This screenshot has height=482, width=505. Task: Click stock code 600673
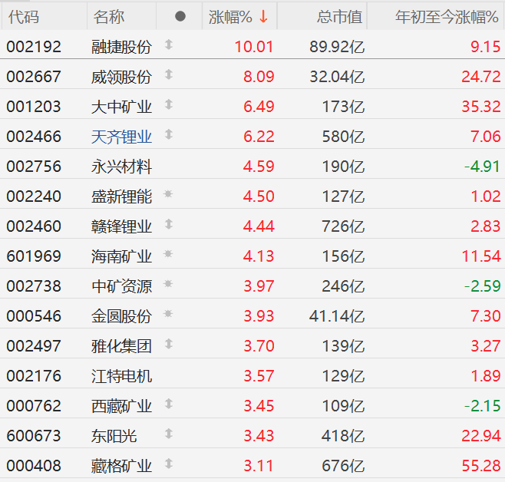(x=34, y=436)
